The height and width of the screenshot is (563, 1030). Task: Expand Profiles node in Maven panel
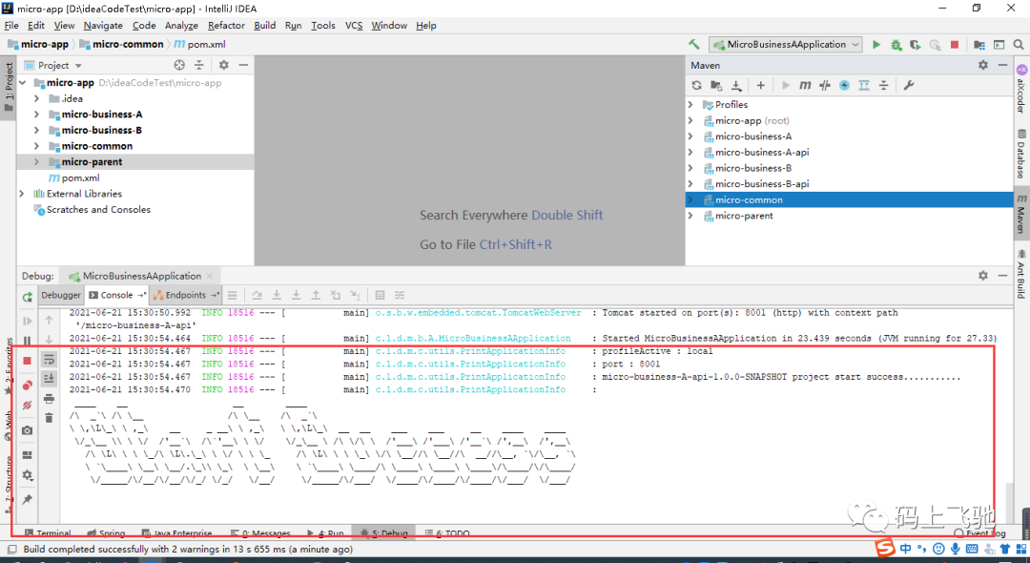(690, 104)
